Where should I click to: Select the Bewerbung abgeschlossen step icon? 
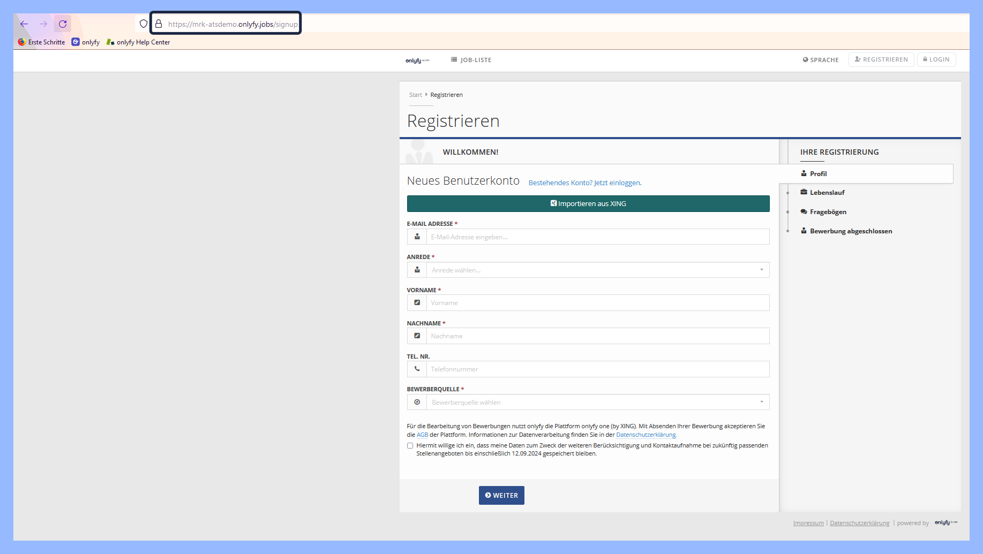pos(804,231)
